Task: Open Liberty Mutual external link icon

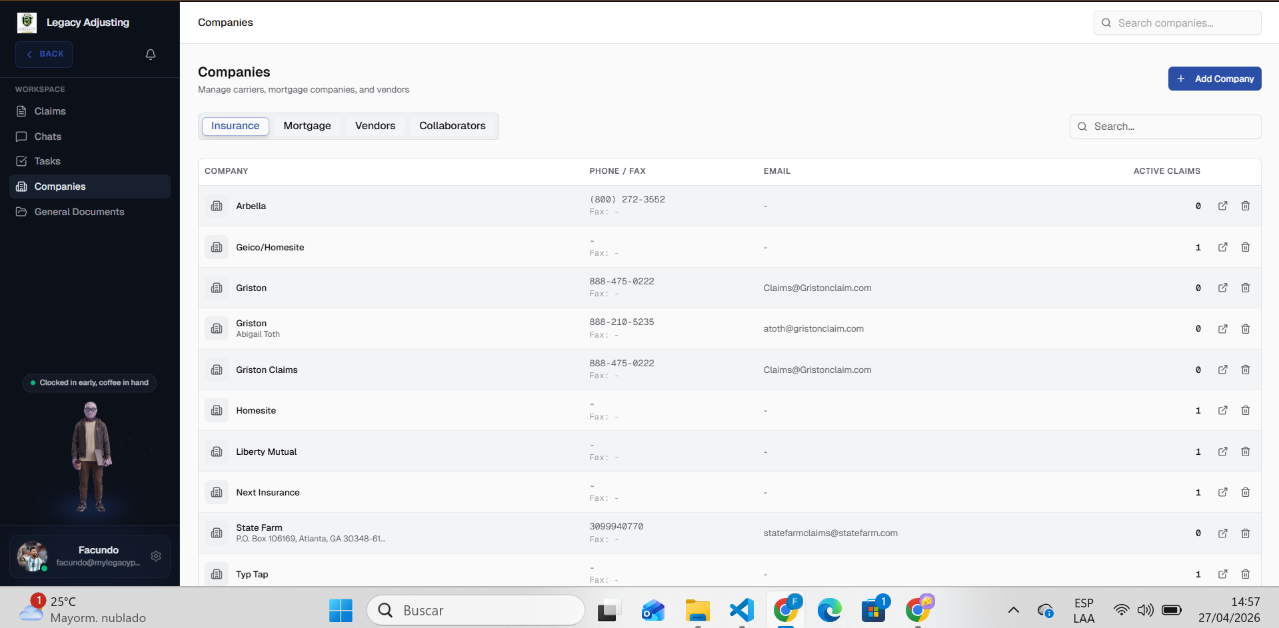Action: [1222, 452]
